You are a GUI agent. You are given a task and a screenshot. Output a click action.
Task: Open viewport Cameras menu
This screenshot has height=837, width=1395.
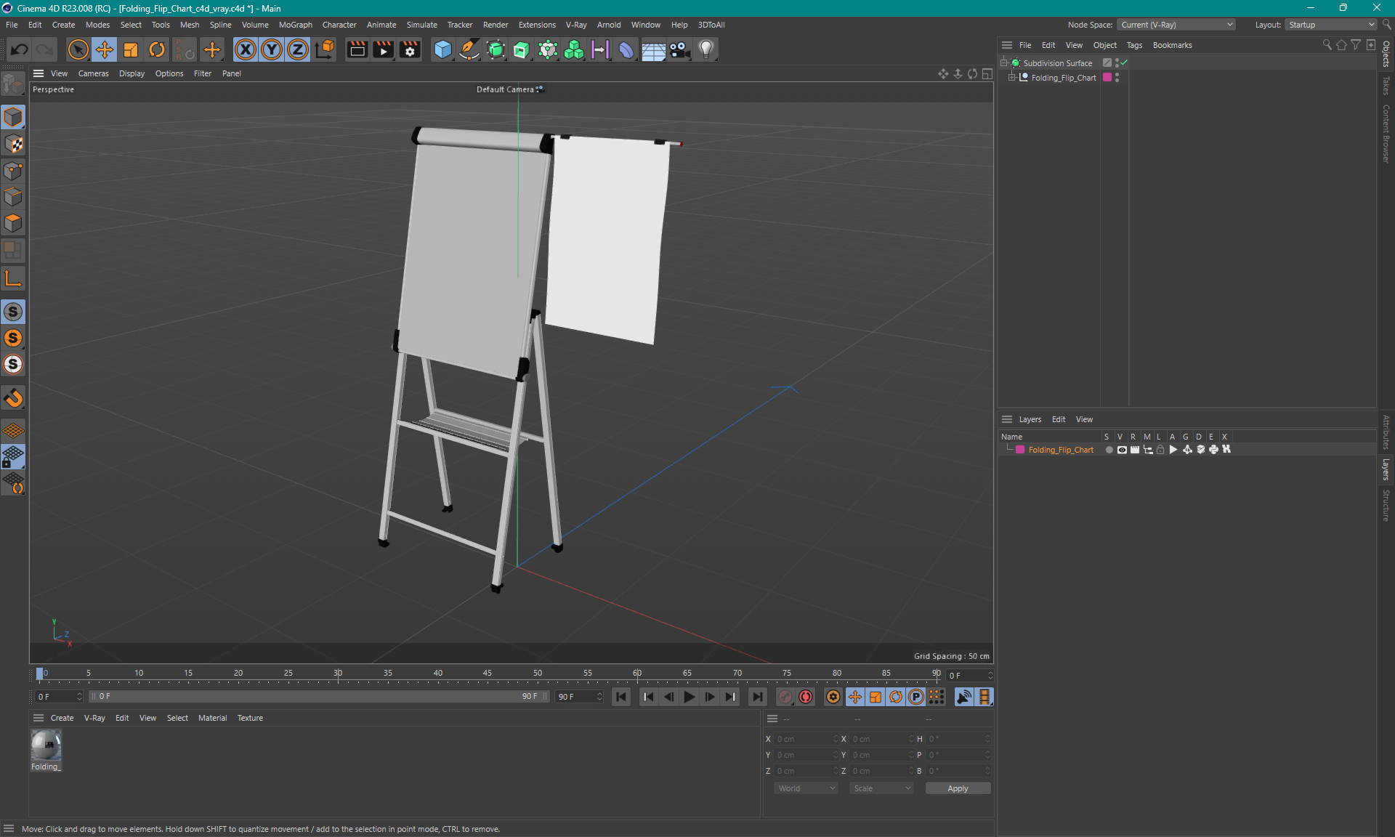tap(93, 73)
